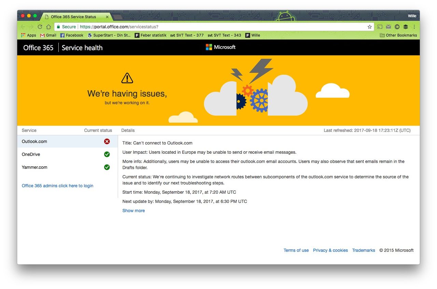Switch to the Office 365 Service Status tab
The height and width of the screenshot is (289, 437).
[73, 17]
